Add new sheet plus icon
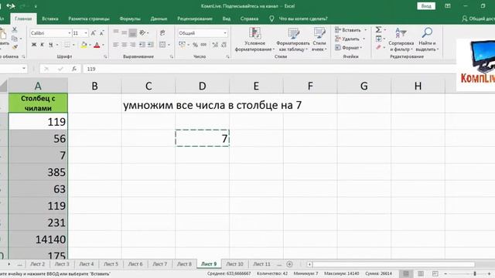The height and width of the screenshot is (278, 495). click(x=289, y=264)
